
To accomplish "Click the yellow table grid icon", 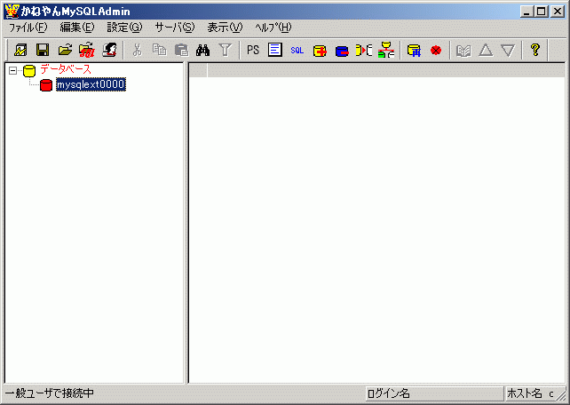I will click(414, 50).
